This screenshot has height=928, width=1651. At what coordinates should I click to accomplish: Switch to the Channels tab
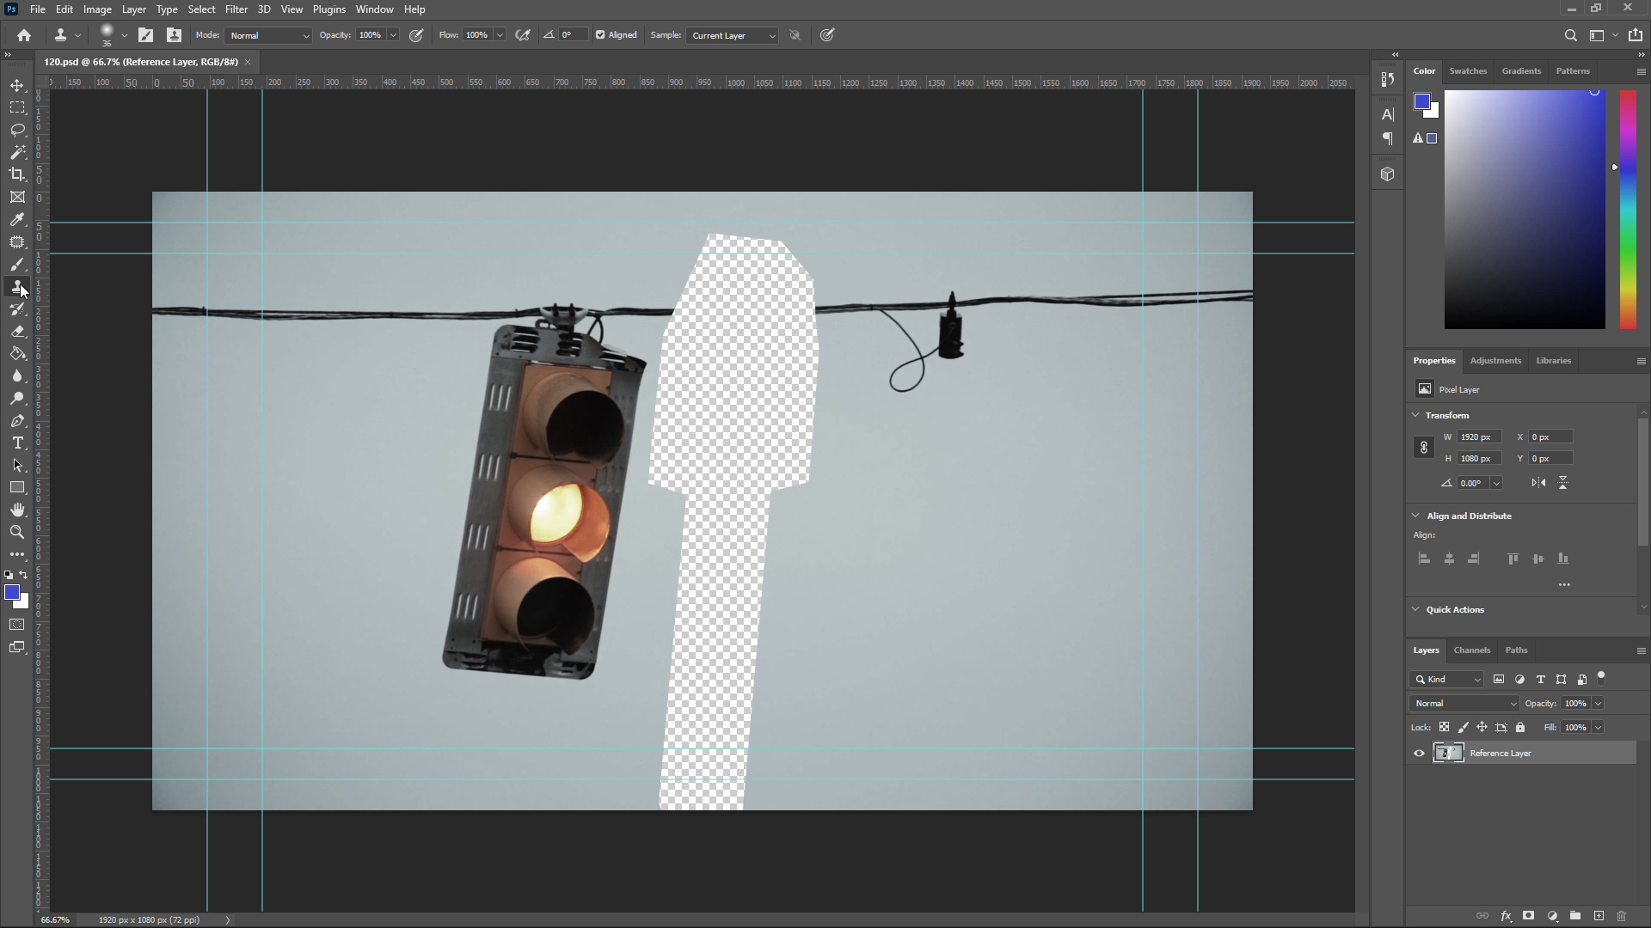[1471, 650]
